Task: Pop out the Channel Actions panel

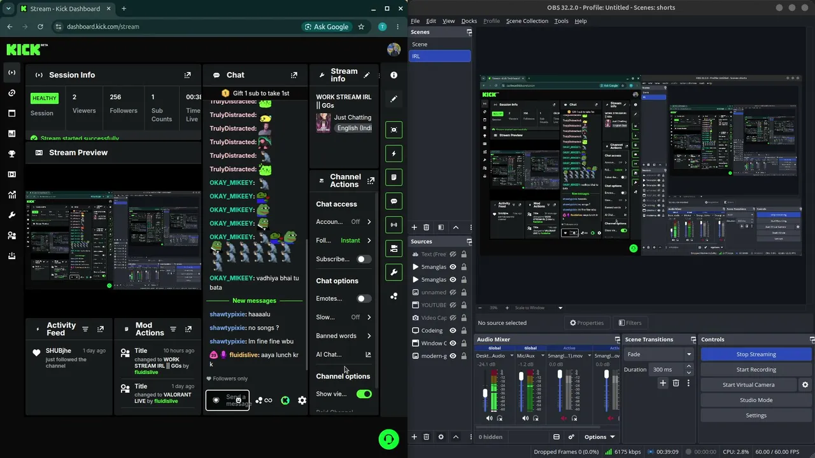Action: [x=371, y=181]
